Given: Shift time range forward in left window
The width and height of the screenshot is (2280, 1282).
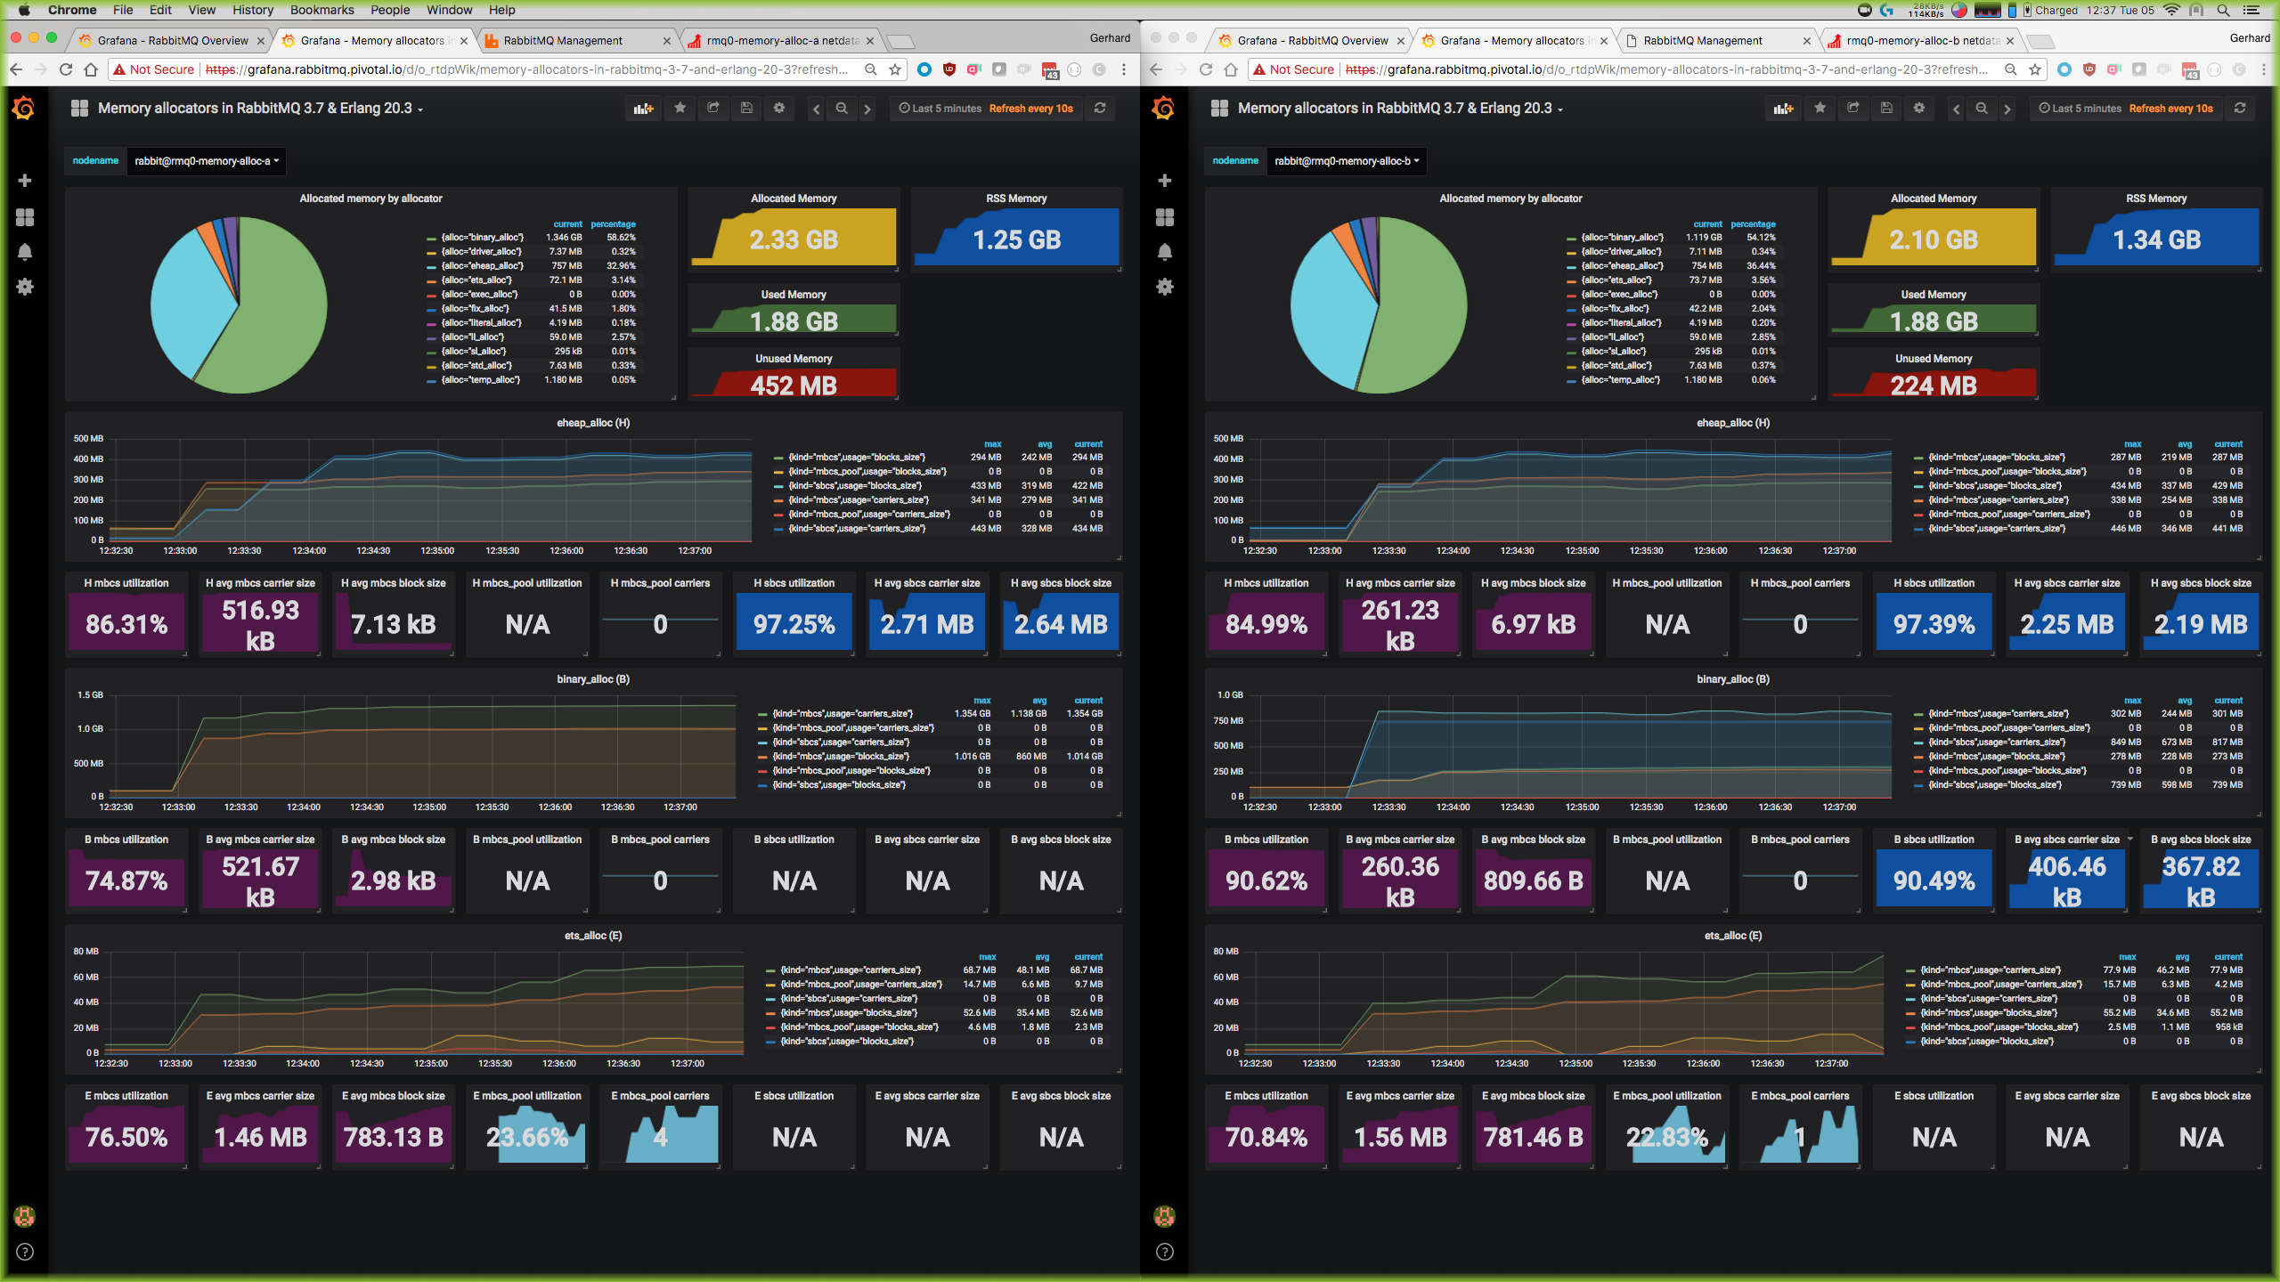Looking at the screenshot, I should (867, 109).
